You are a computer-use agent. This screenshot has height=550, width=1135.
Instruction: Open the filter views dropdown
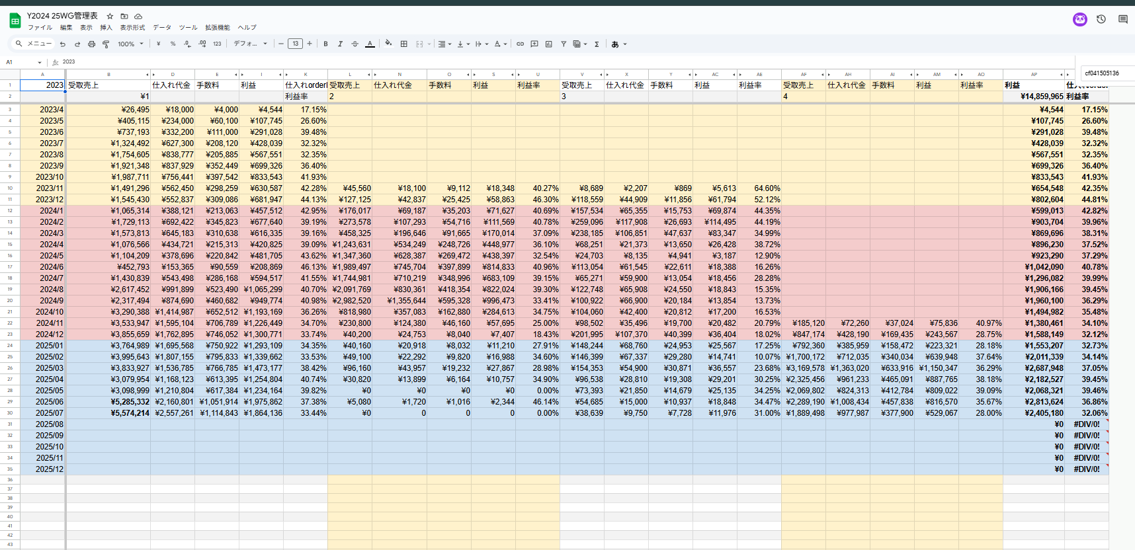point(579,44)
